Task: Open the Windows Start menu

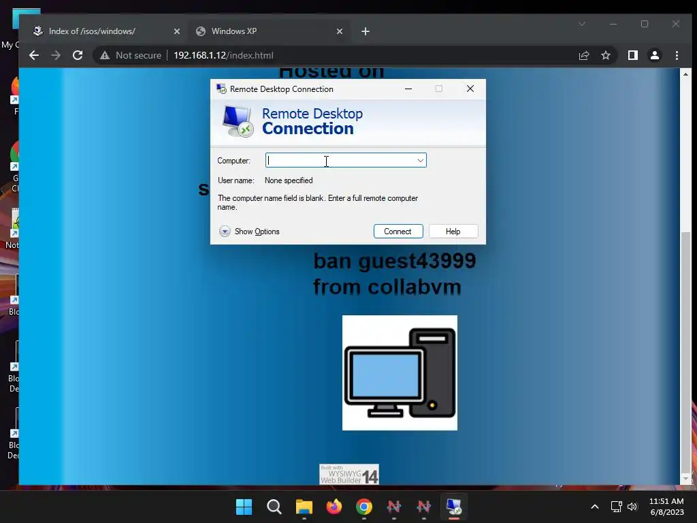Action: [x=244, y=507]
